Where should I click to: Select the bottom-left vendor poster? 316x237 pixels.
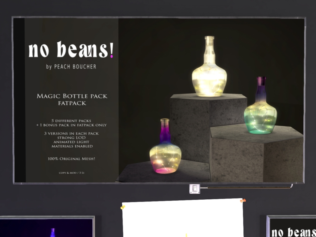pos(46,227)
